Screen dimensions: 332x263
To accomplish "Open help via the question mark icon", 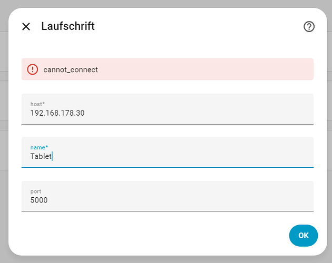I will pos(309,27).
